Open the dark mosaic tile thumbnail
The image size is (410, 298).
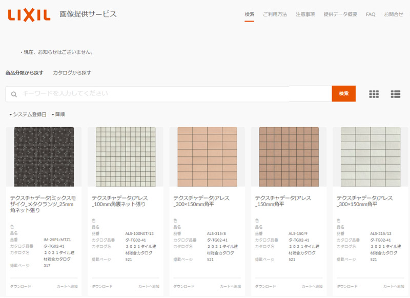point(44,157)
